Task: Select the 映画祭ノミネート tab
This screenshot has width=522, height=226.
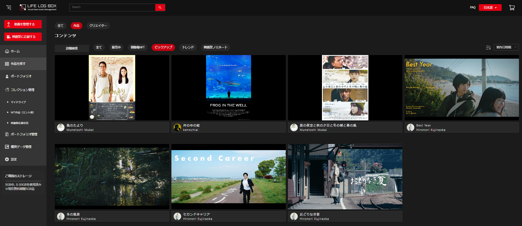Action: [x=215, y=47]
